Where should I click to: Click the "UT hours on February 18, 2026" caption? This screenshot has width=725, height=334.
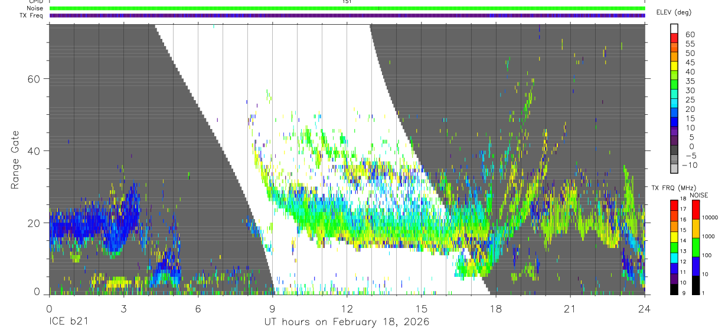(x=347, y=323)
